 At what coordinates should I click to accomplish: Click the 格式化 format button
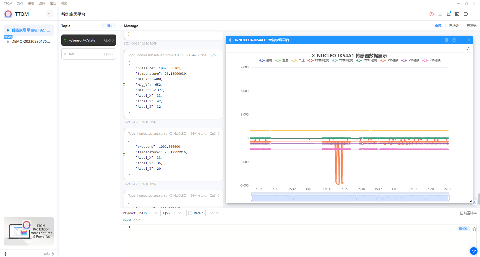pyautogui.click(x=463, y=229)
